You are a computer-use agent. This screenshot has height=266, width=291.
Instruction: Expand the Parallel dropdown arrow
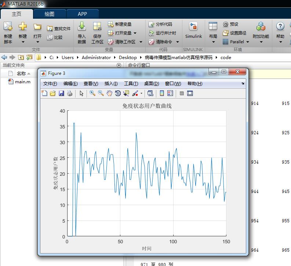pyautogui.click(x=248, y=42)
